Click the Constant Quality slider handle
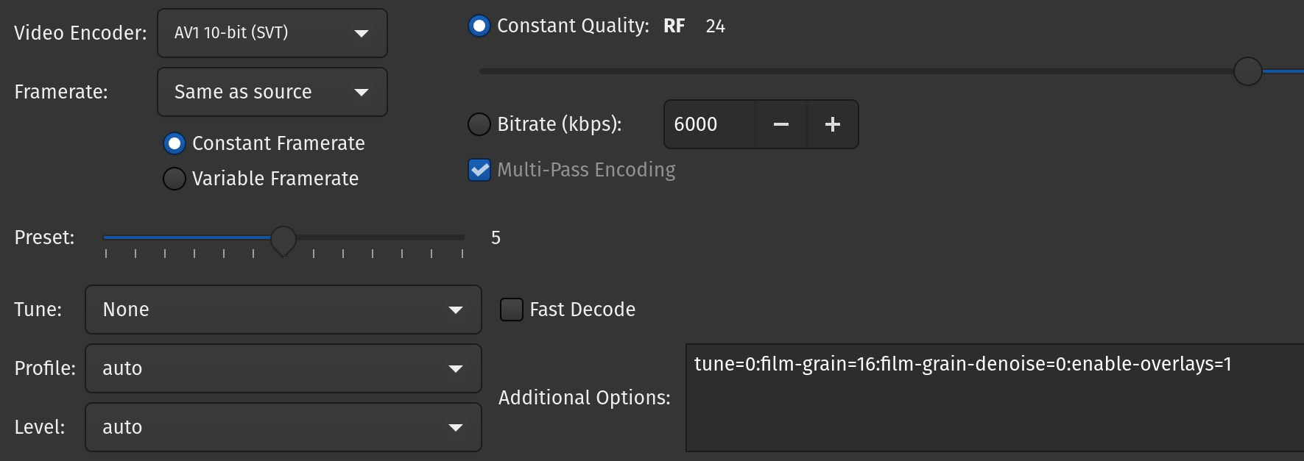The width and height of the screenshot is (1304, 461). (1247, 71)
